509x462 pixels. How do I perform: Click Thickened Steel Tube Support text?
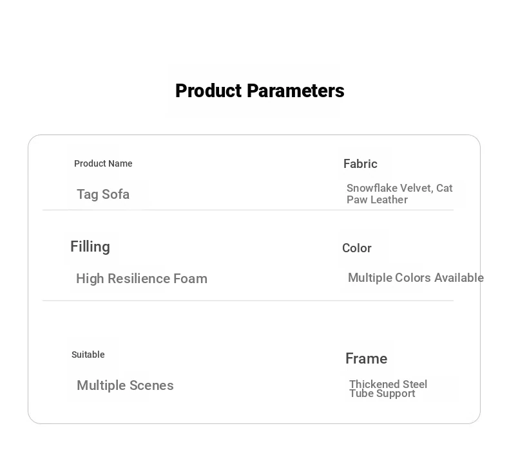pos(389,389)
